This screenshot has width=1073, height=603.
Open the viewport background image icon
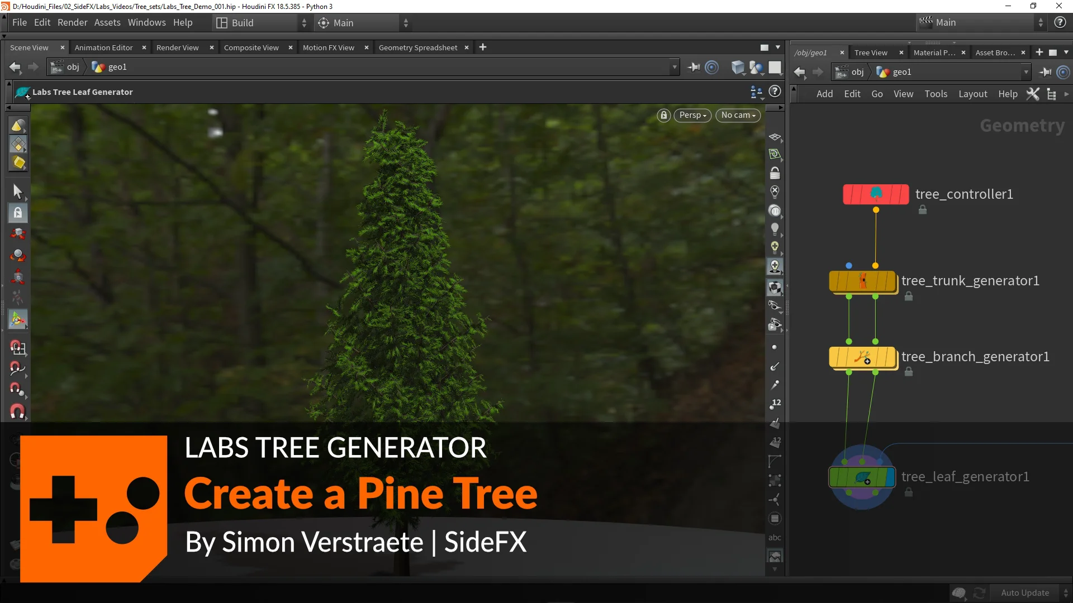point(775,556)
